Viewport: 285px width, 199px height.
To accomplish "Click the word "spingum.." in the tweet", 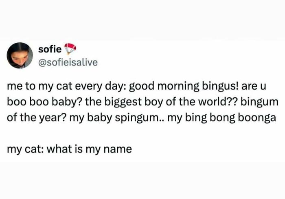I will click(x=138, y=118).
